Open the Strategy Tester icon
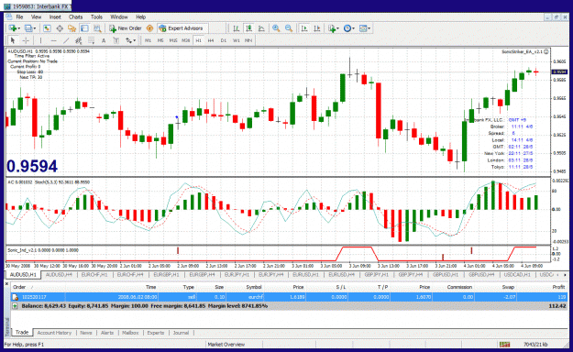The image size is (573, 352). (97, 28)
